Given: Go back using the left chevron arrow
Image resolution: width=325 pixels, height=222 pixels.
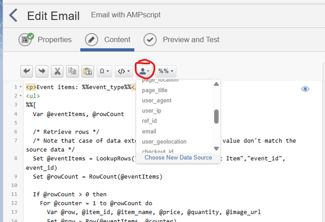Looking at the screenshot, I should pos(13,16).
